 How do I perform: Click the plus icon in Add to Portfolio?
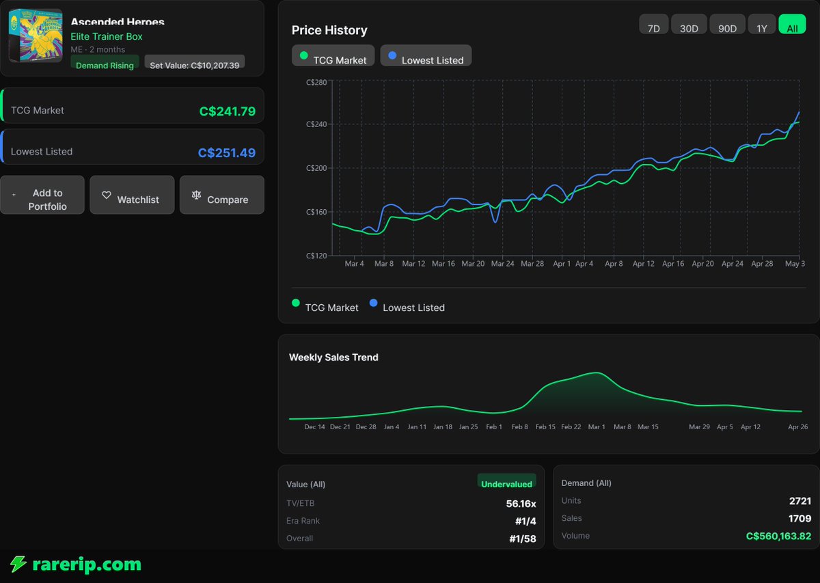pos(14,195)
